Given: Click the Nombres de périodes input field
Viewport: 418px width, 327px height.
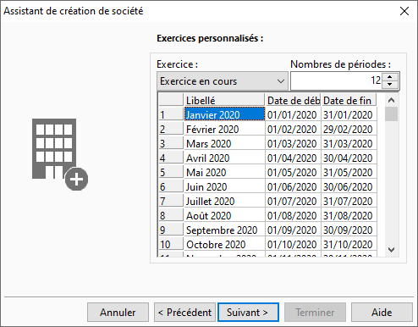Looking at the screenshot, I should (x=336, y=80).
